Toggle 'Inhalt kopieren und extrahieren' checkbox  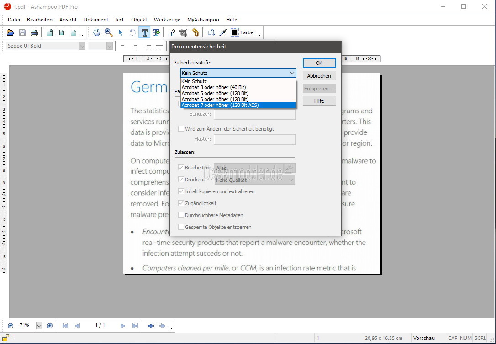click(x=181, y=191)
